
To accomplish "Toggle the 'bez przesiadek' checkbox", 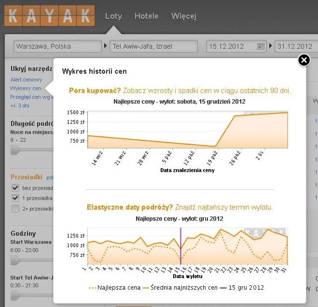I will click(15, 188).
